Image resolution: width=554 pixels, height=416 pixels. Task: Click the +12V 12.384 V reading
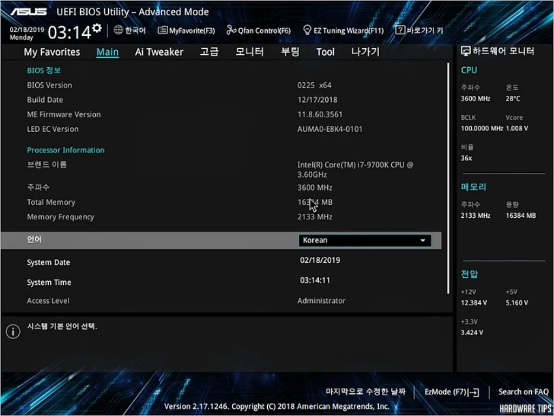click(474, 303)
